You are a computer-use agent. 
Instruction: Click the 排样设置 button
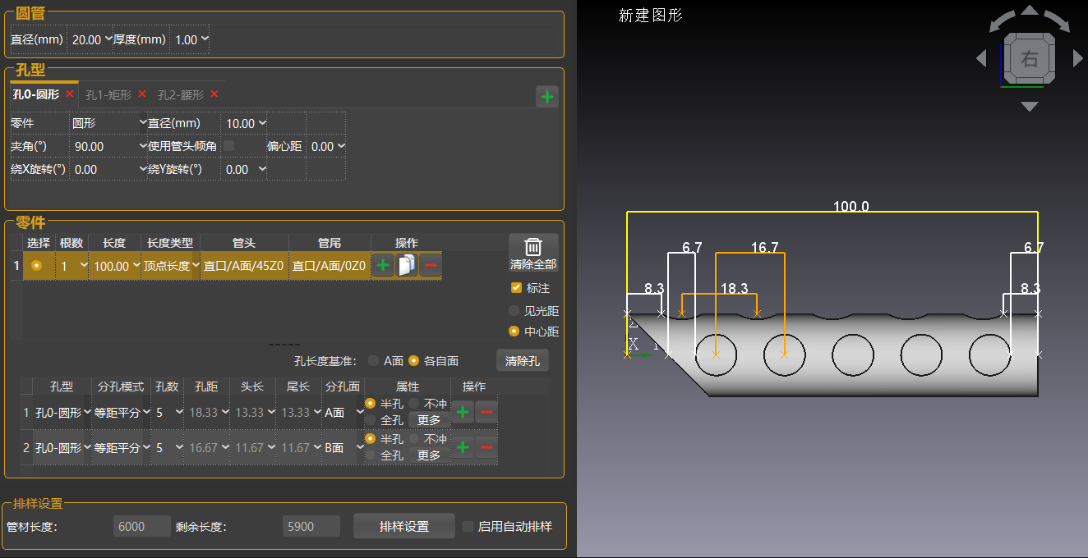403,526
